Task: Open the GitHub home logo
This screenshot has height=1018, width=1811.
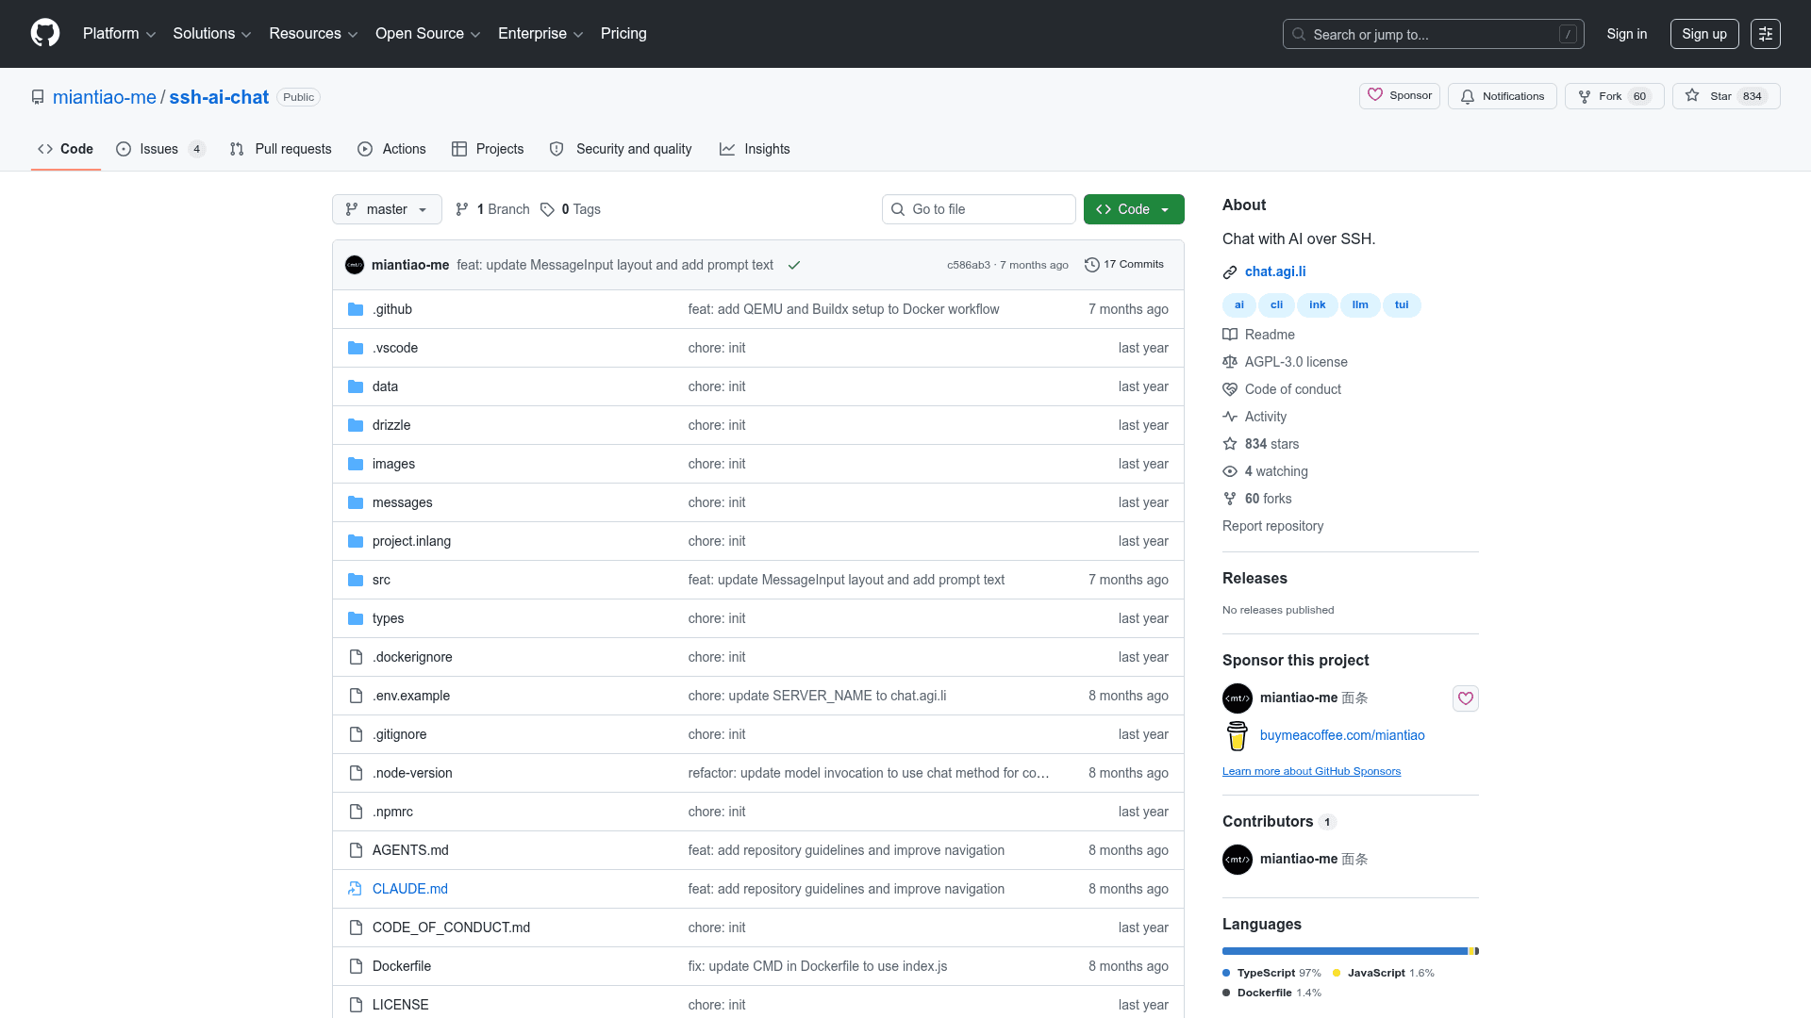Action: (x=45, y=33)
